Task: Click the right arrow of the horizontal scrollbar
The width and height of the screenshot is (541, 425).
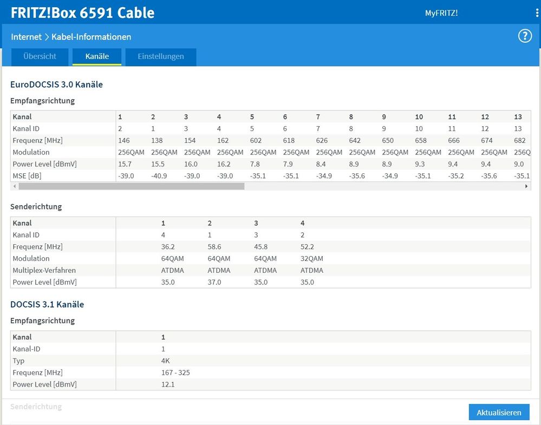Action: [526, 186]
